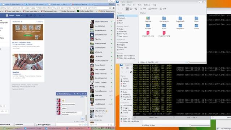Image resolution: width=231 pixels, height=130 pixels.
Task: Open Help menu in Dolphin
Action: pyautogui.click(x=154, y=5)
